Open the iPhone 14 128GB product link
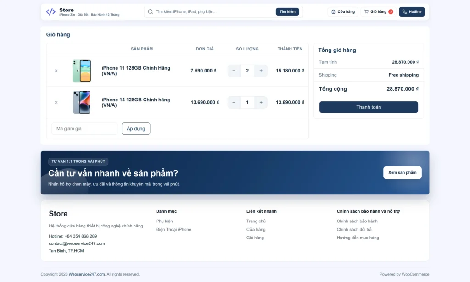 (136, 102)
